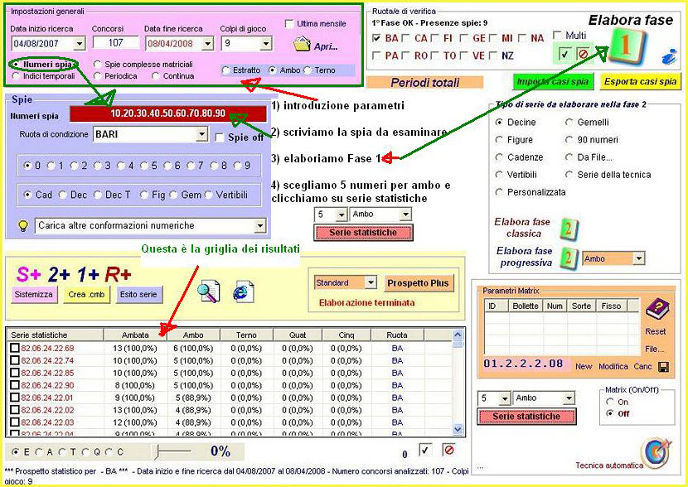The width and height of the screenshot is (688, 487).
Task: Open the magnifier document preview icon
Action: [208, 292]
